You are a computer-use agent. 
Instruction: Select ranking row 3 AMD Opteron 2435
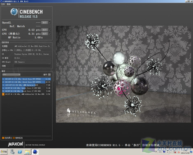[x=26, y=85]
